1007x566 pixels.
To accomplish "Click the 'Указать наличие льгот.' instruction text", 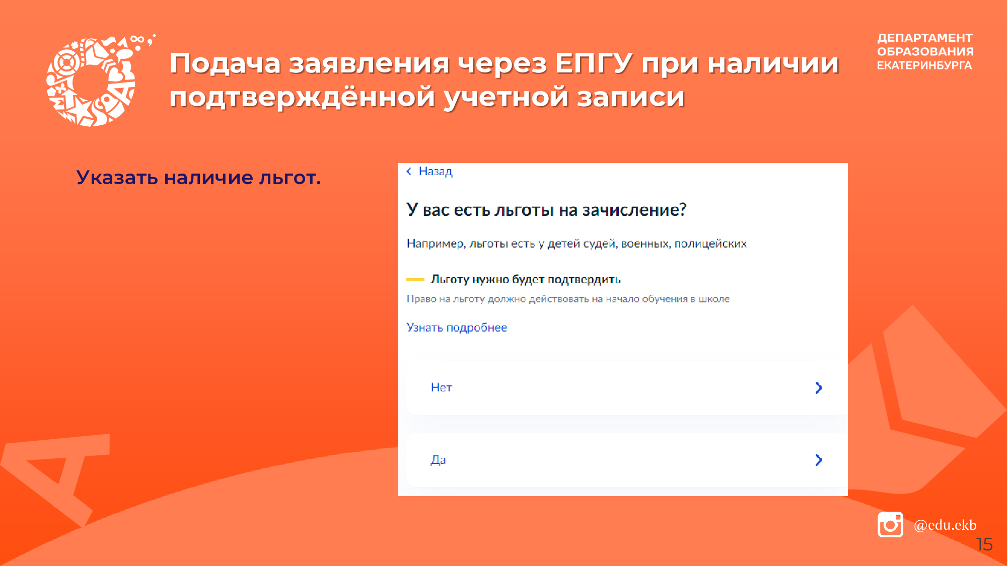I will coord(198,178).
